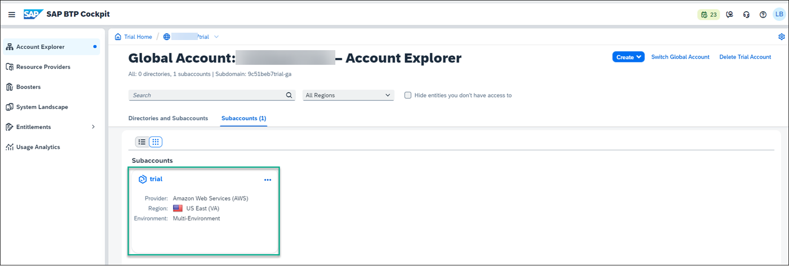Open the All Regions dropdown

[x=348, y=95]
